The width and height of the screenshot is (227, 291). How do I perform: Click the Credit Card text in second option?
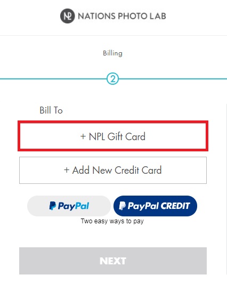[x=138, y=170]
